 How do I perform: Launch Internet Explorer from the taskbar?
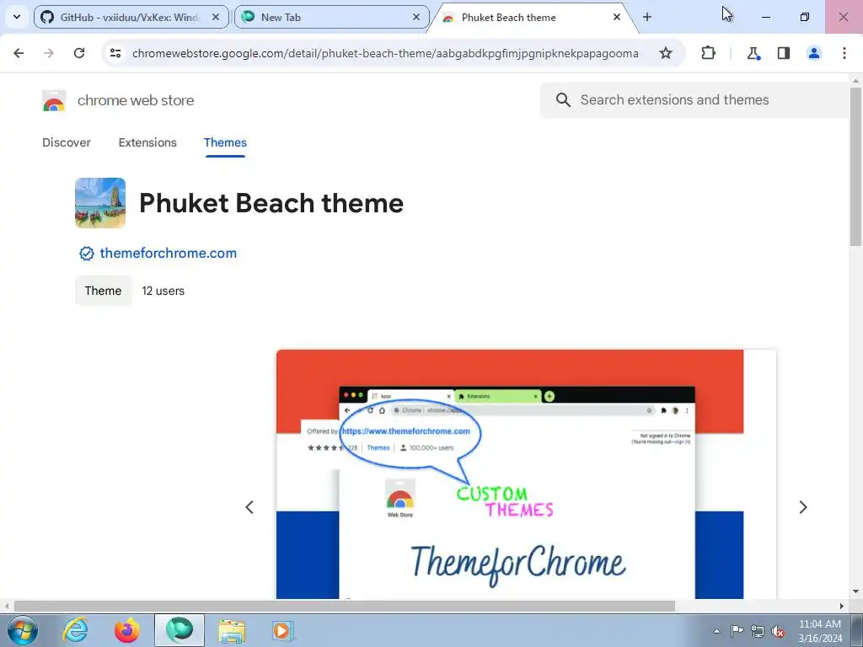[75, 630]
